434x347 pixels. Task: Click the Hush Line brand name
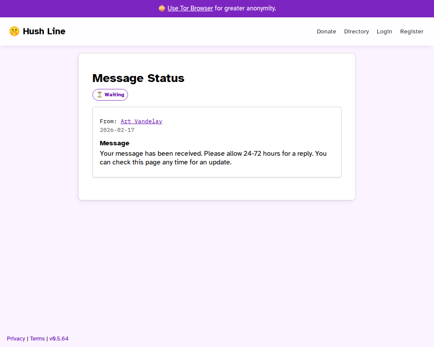44,31
